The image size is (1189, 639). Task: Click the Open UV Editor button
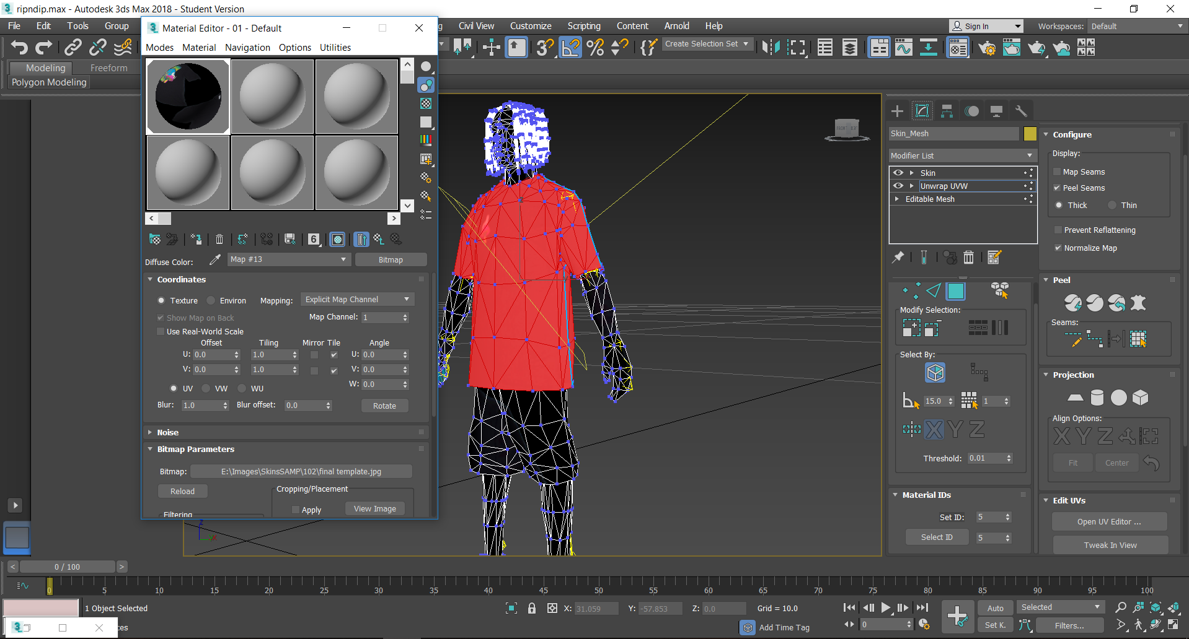pos(1108,522)
